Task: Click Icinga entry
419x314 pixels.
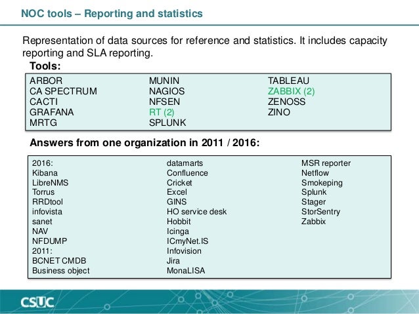Action: coord(178,231)
